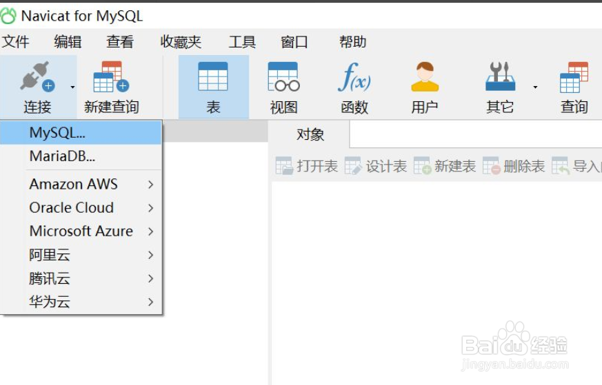602x385 pixels.
Task: Expand the Amazon AWS submenu
Action: [x=81, y=184]
